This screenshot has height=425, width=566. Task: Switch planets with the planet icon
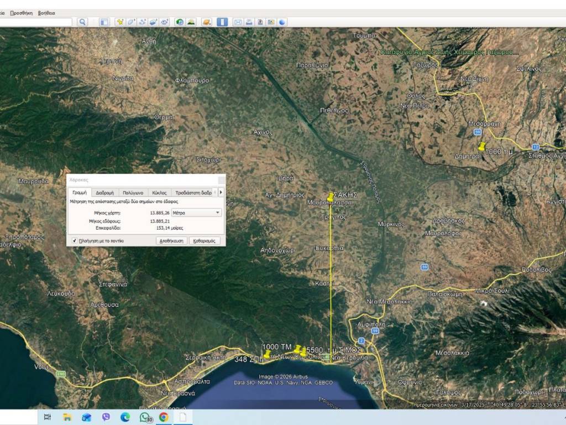tap(207, 22)
